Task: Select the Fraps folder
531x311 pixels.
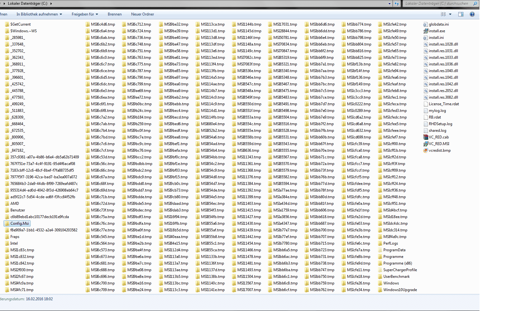Action: tap(12, 237)
